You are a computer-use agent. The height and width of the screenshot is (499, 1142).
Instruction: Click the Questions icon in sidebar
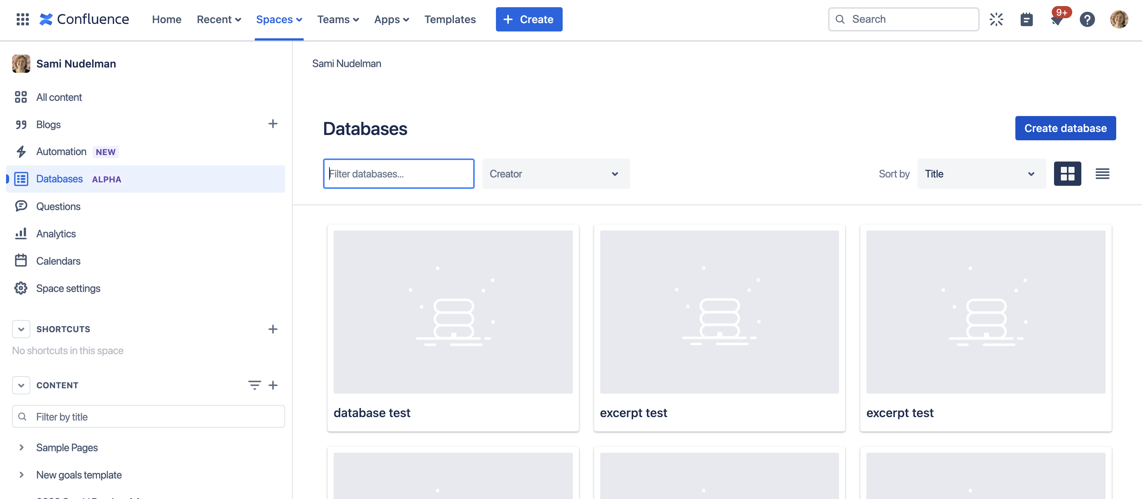point(21,206)
